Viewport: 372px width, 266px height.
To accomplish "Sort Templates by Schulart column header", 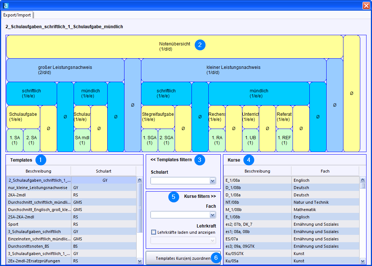I will [x=104, y=171].
